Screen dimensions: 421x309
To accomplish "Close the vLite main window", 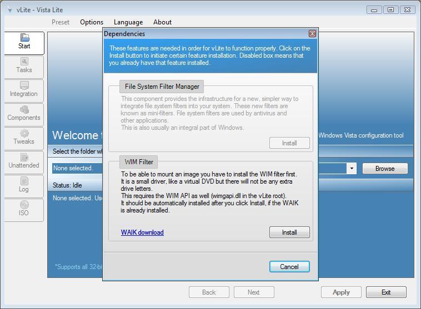I will pos(407,10).
